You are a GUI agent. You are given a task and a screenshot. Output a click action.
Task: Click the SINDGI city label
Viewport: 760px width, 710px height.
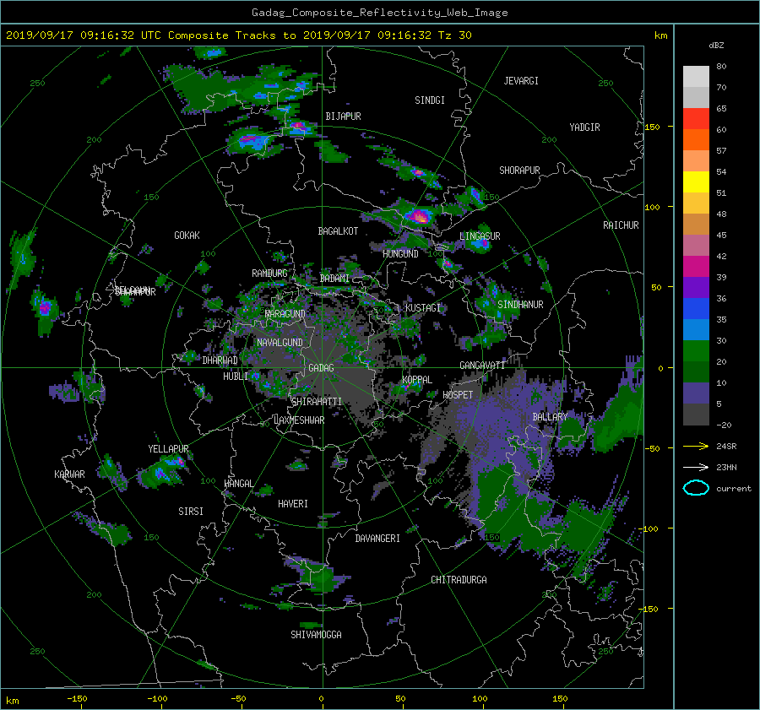point(430,100)
